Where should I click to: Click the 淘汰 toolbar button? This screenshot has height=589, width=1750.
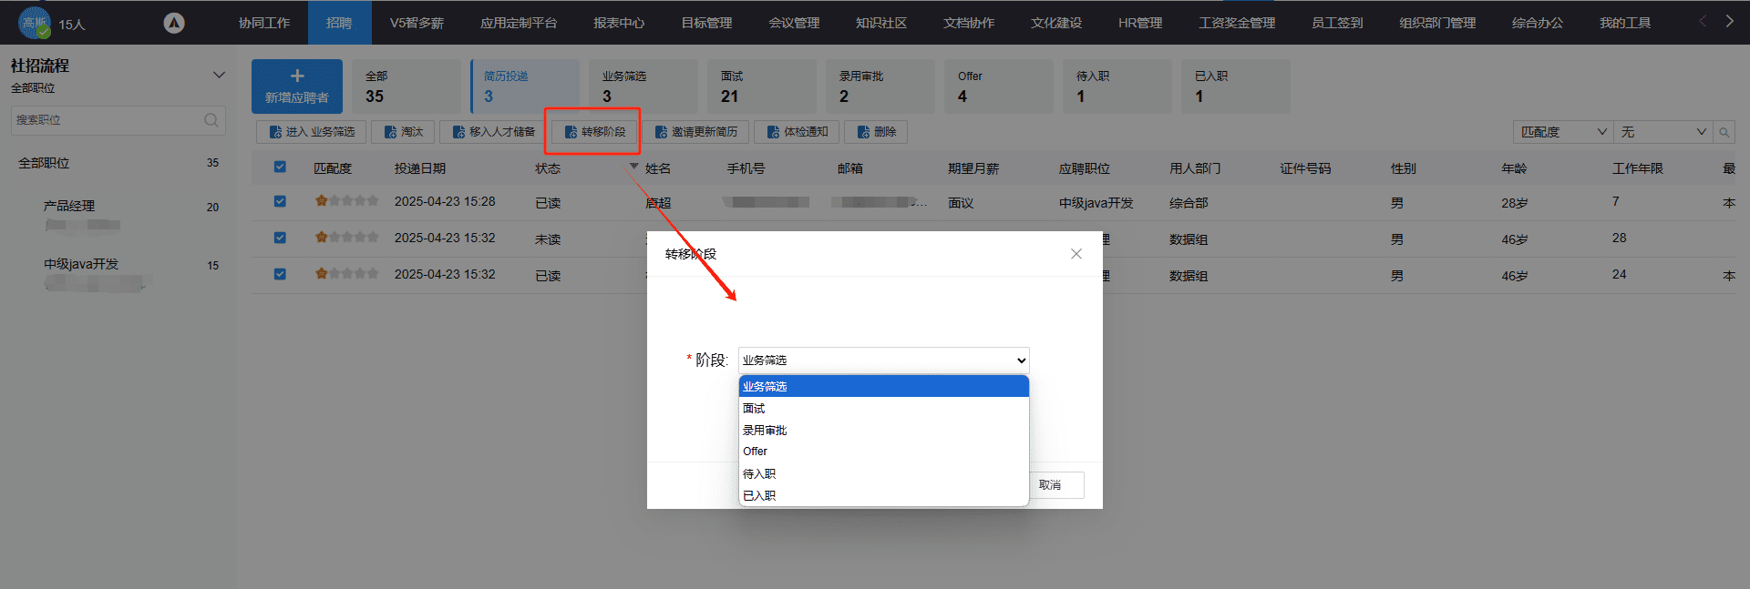coord(404,132)
